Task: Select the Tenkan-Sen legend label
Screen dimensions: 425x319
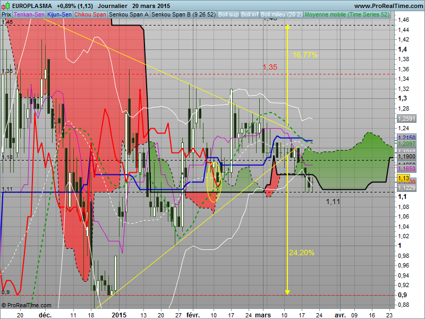Action: click(29, 14)
